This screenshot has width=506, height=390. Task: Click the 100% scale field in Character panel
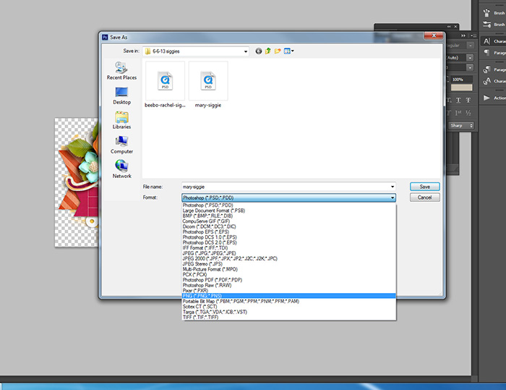coord(461,79)
